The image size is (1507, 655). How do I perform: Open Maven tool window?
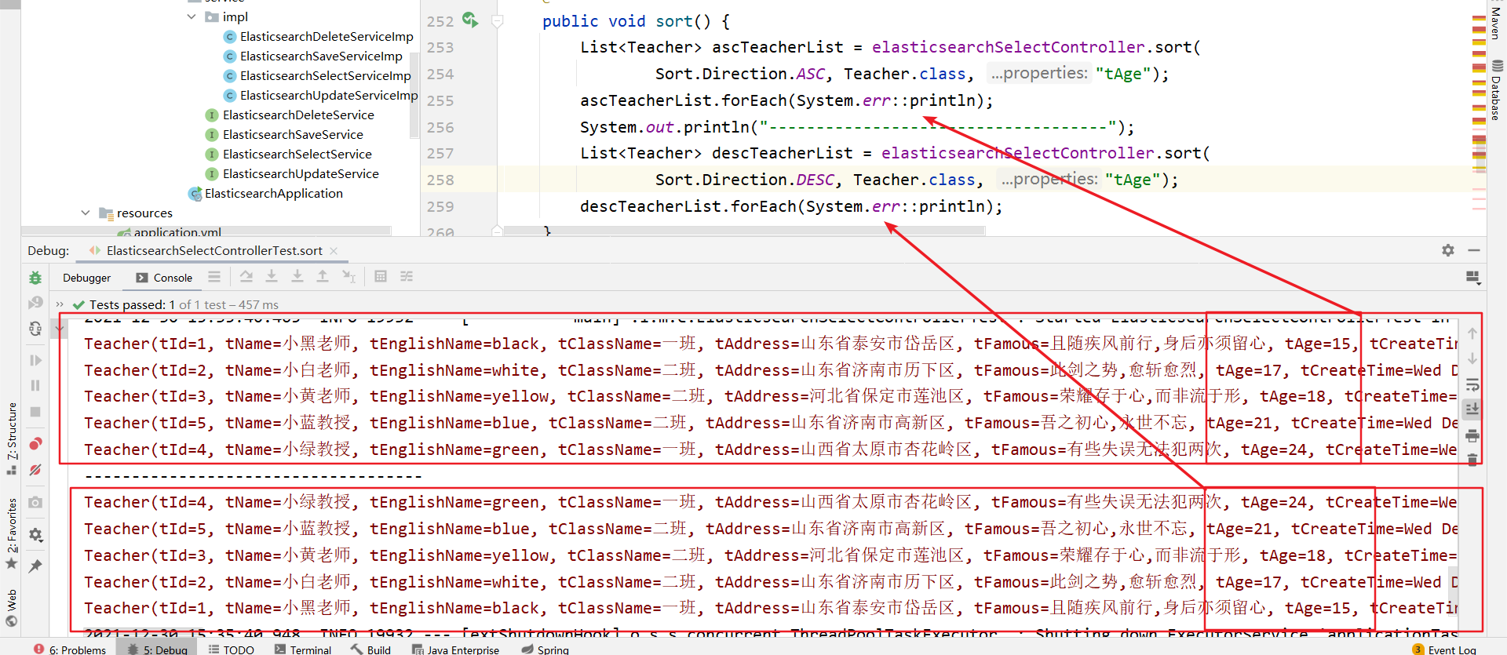[1495, 23]
